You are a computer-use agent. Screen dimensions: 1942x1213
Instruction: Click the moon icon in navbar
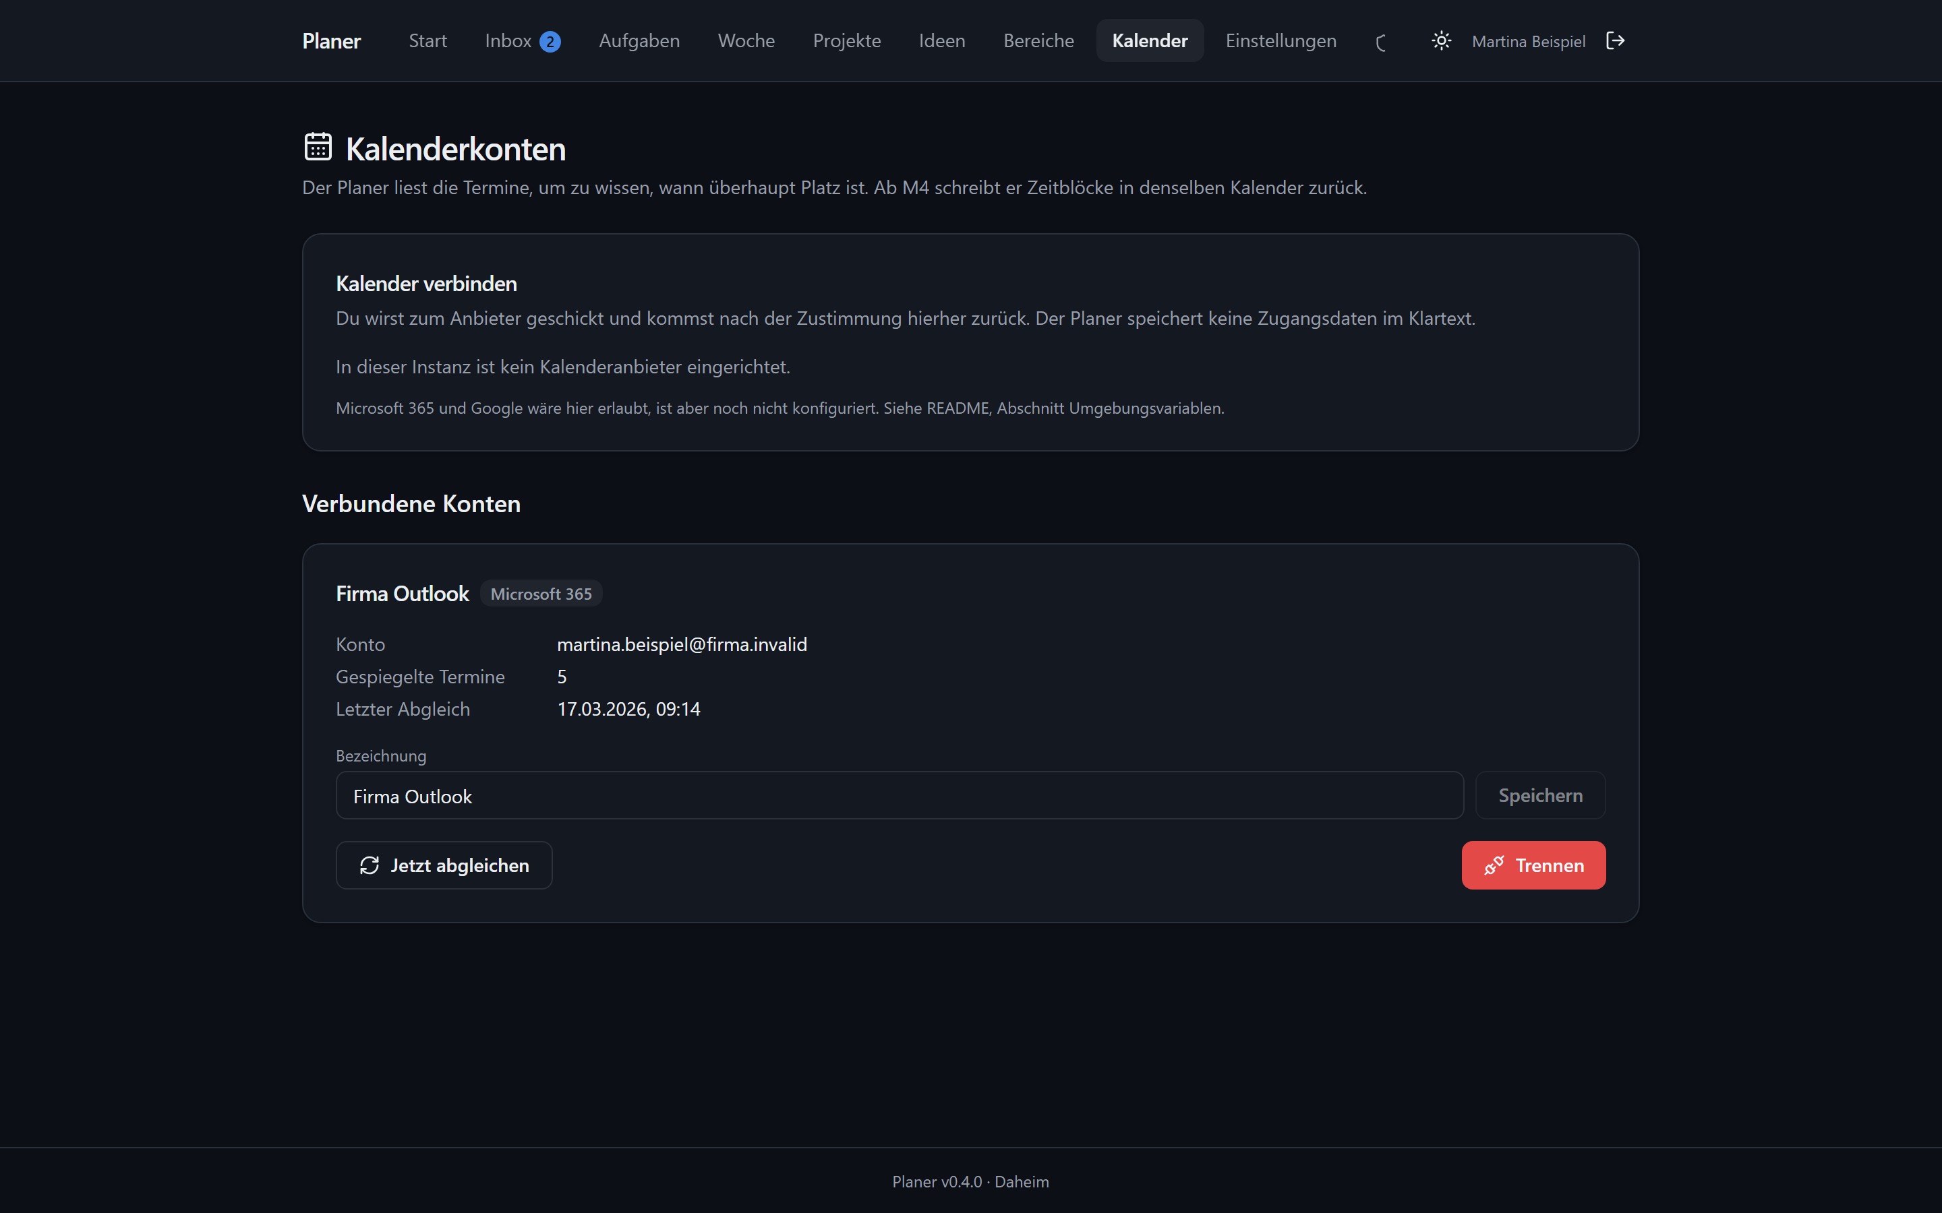(x=1381, y=42)
